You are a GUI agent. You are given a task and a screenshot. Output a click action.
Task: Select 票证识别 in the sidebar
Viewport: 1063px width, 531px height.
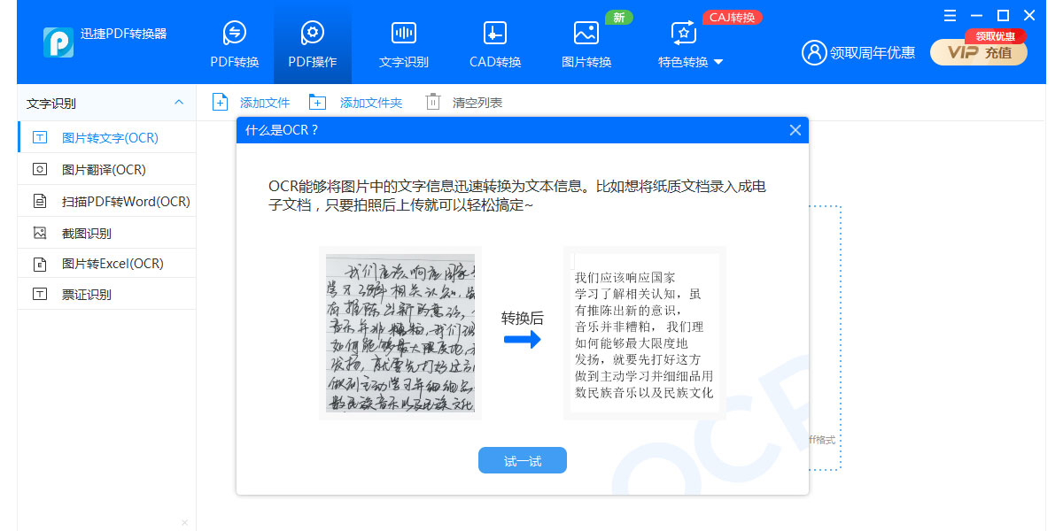pos(107,294)
